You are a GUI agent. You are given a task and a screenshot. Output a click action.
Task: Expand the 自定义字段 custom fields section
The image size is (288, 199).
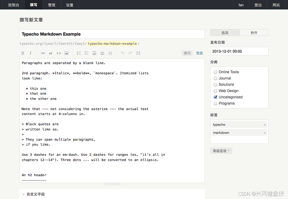(35, 194)
